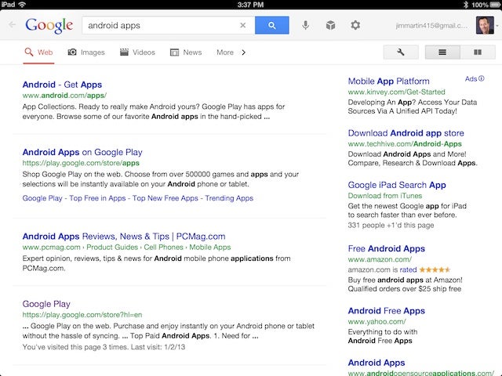Switch to the Videos tab
The image size is (502, 376).
click(137, 52)
